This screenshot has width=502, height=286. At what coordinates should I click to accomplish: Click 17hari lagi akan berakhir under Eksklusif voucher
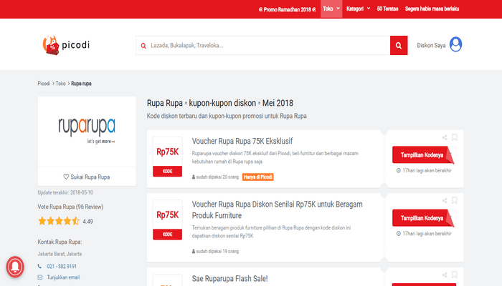tap(427, 170)
